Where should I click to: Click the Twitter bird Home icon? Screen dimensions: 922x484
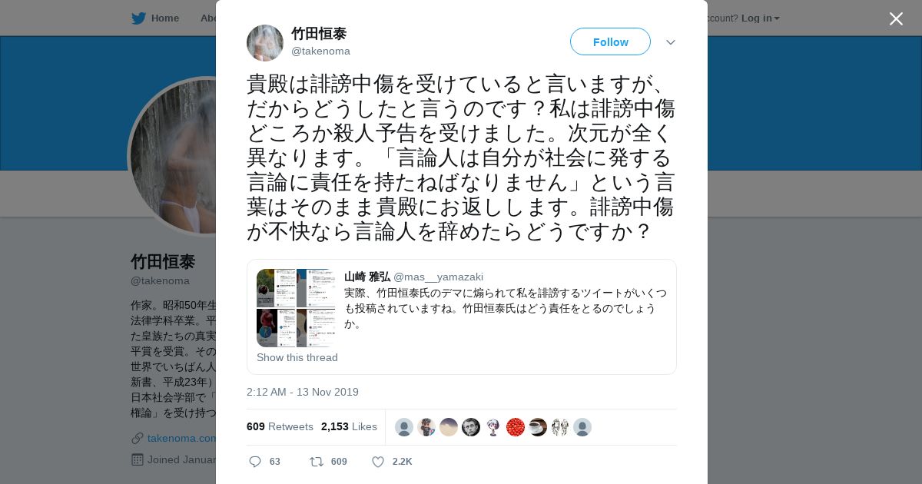(138, 18)
